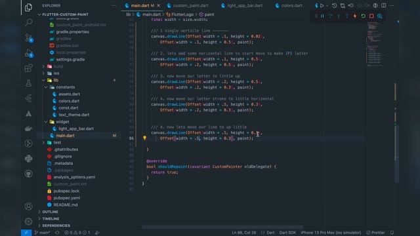Open the Accounts menu icon
The height and width of the screenshot is (236, 420).
(28, 206)
